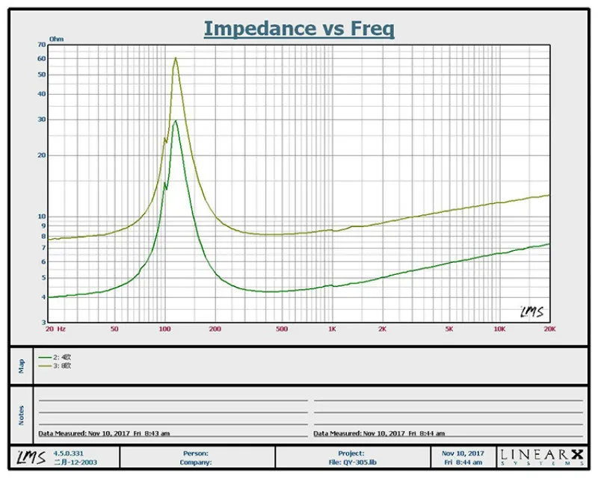598x478 pixels.
Task: Click the 'Impedance vs Freq' graph title
Action: tap(299, 28)
